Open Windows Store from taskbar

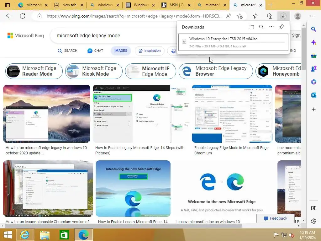click(x=64, y=235)
